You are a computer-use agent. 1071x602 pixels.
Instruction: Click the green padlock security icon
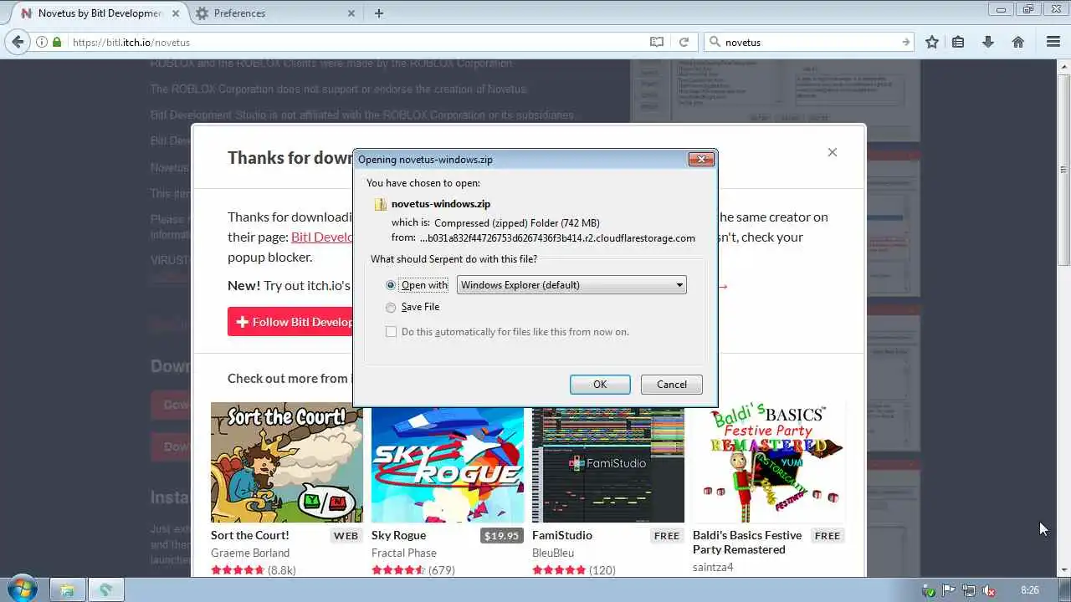click(x=57, y=42)
